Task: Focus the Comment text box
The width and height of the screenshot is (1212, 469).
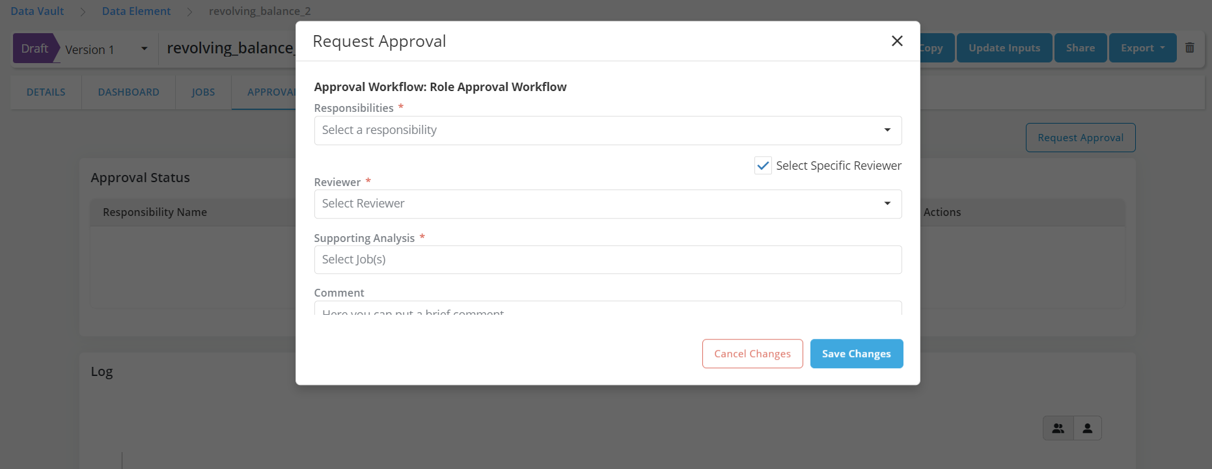Action: click(x=607, y=308)
